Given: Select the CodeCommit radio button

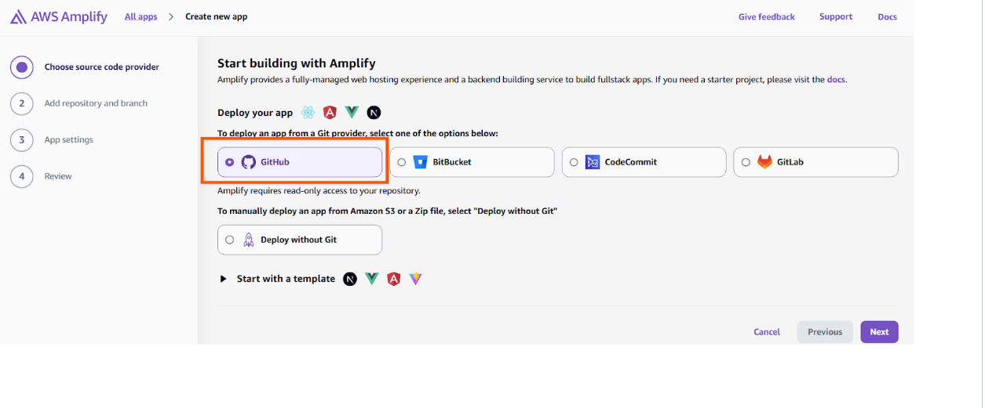Looking at the screenshot, I should coord(574,162).
